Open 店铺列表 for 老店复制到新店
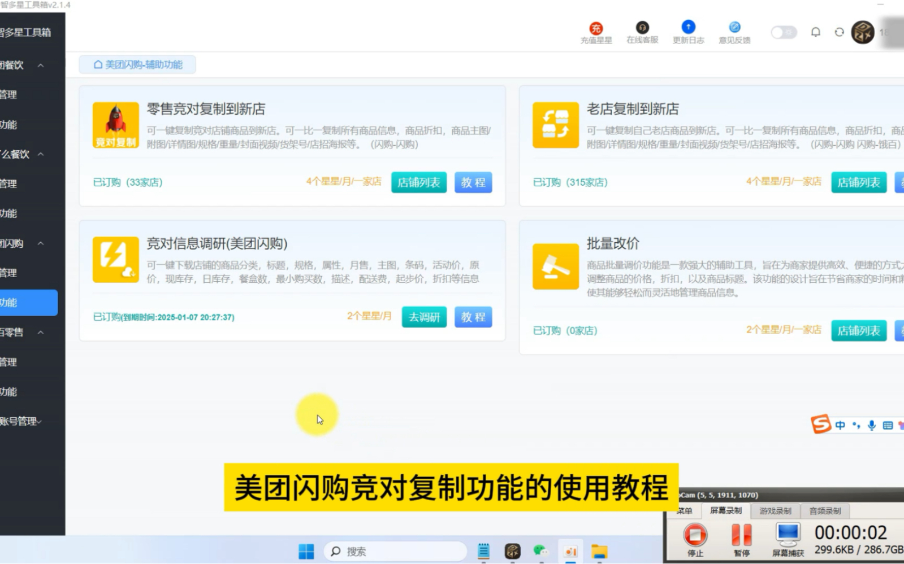Screen dimensions: 904x564 pyautogui.click(x=859, y=182)
